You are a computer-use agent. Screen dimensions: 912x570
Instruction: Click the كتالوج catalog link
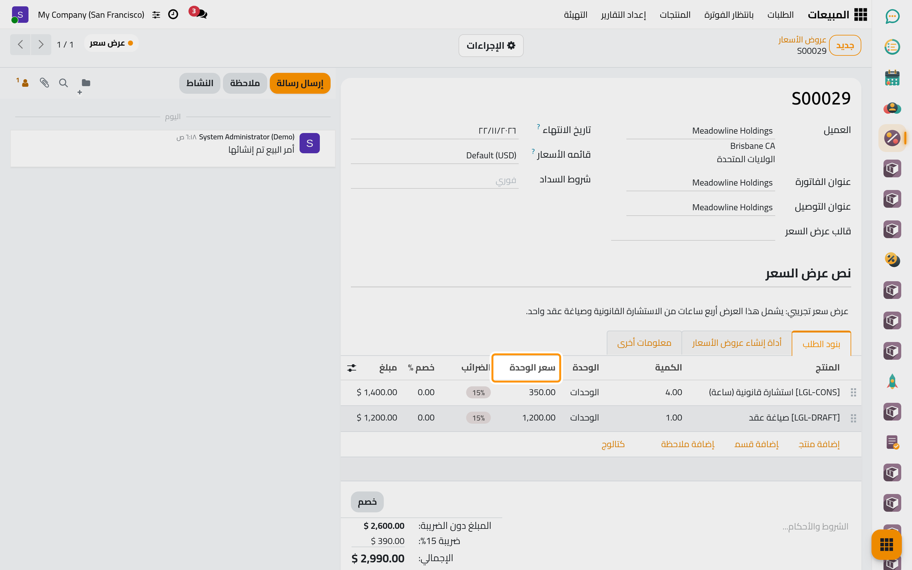coord(613,444)
